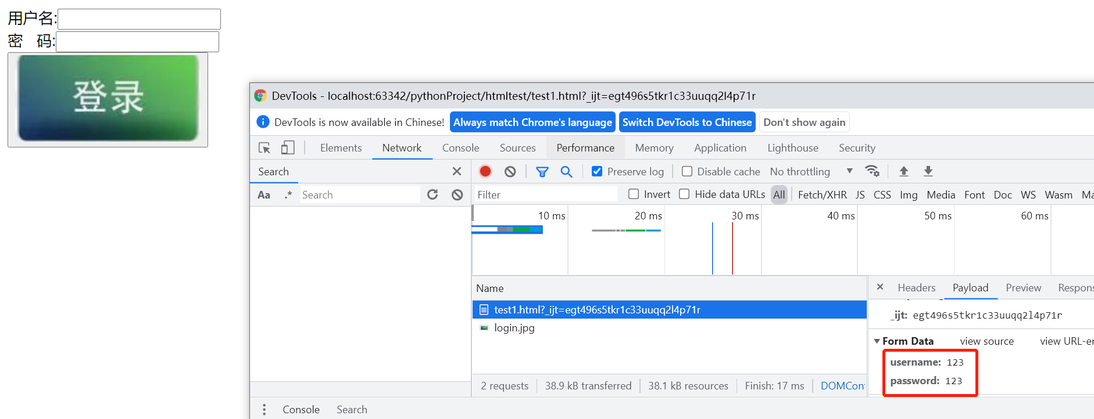Export HAR file with the download arrow
1094x419 pixels.
tap(928, 171)
